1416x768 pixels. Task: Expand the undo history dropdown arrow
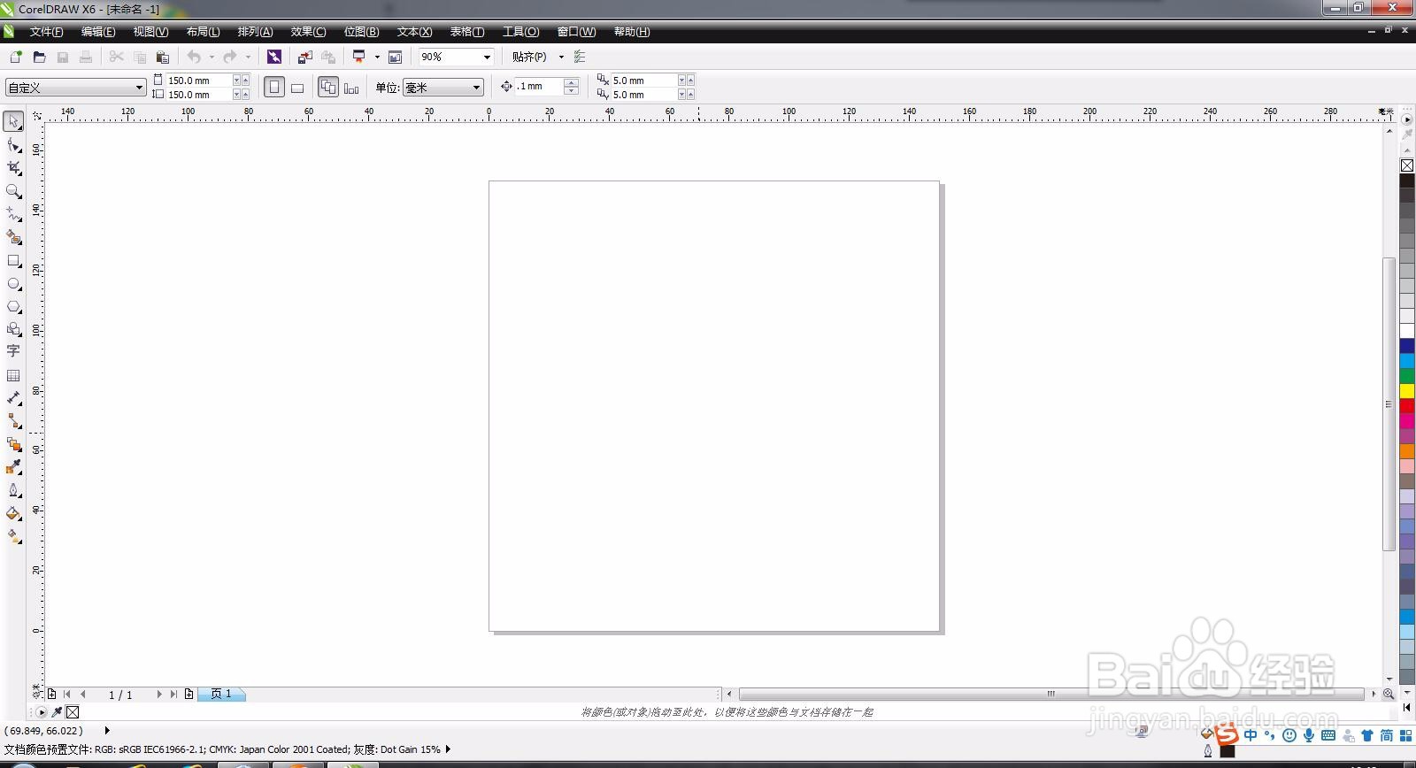tap(212, 57)
